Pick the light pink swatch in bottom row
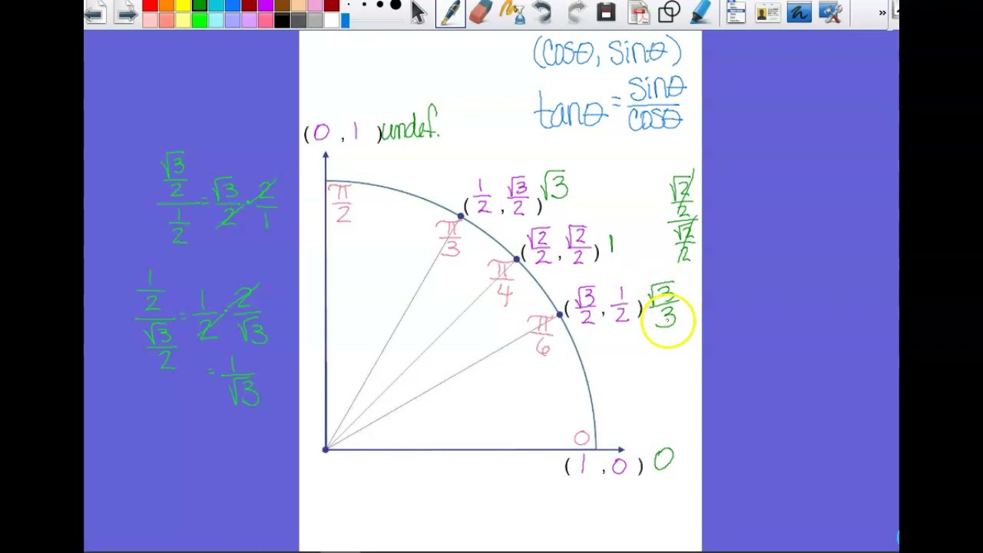 coord(151,20)
